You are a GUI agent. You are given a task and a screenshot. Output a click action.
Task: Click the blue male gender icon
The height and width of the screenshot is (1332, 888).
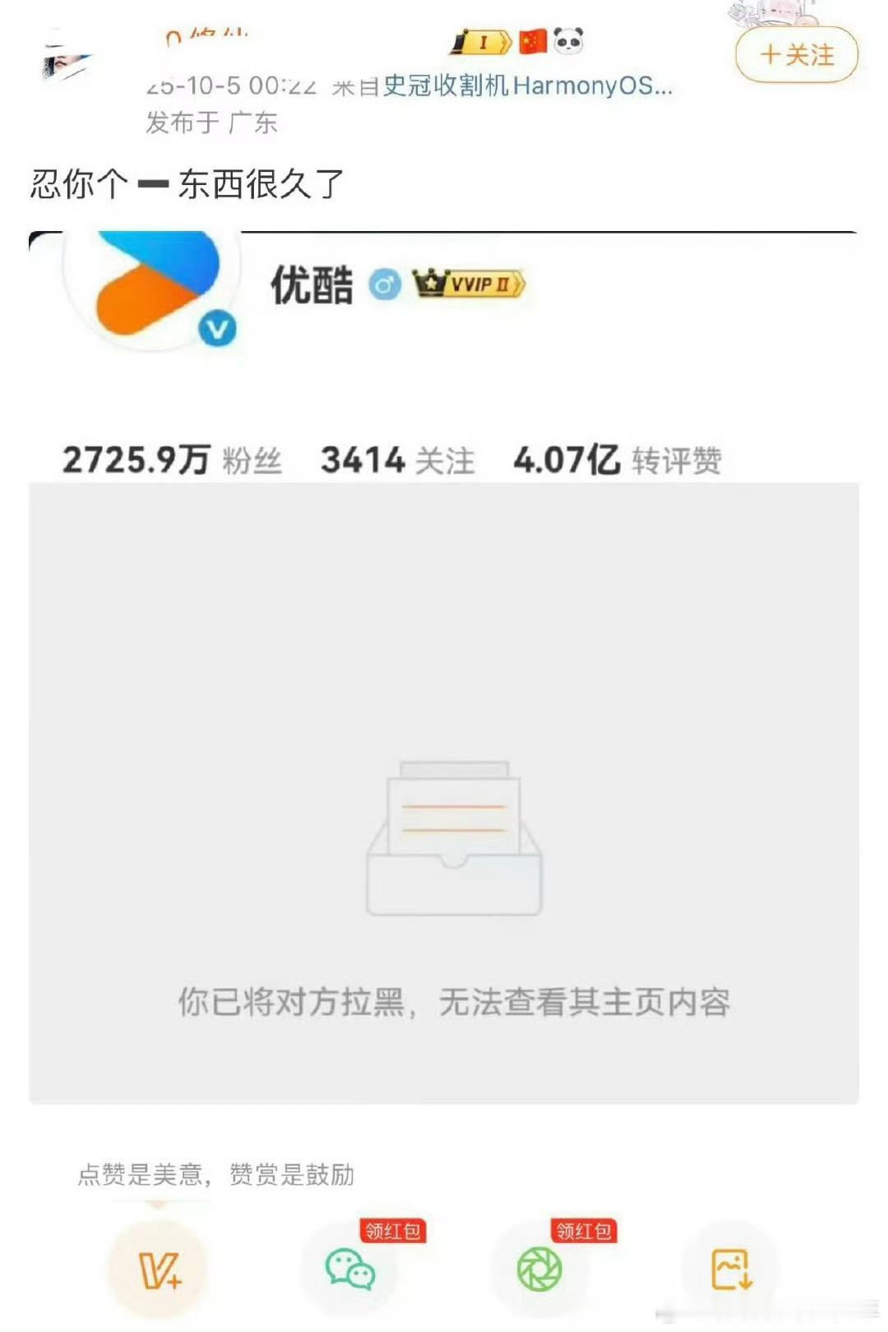(x=384, y=285)
